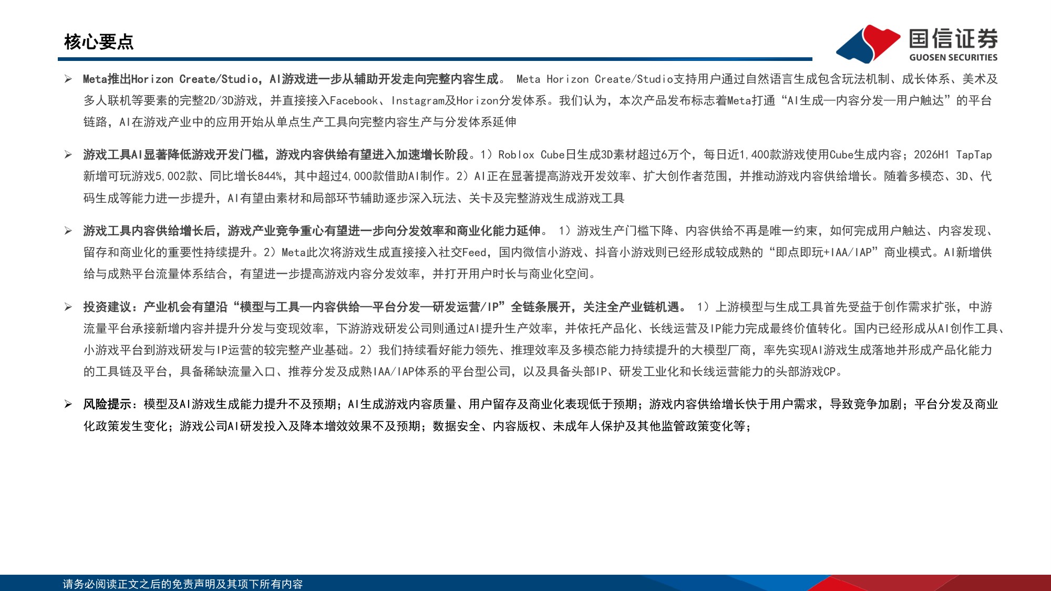Viewport: 1051px width, 591px height.
Task: Click the arrow bullet before 风险提示
Action: pos(68,405)
